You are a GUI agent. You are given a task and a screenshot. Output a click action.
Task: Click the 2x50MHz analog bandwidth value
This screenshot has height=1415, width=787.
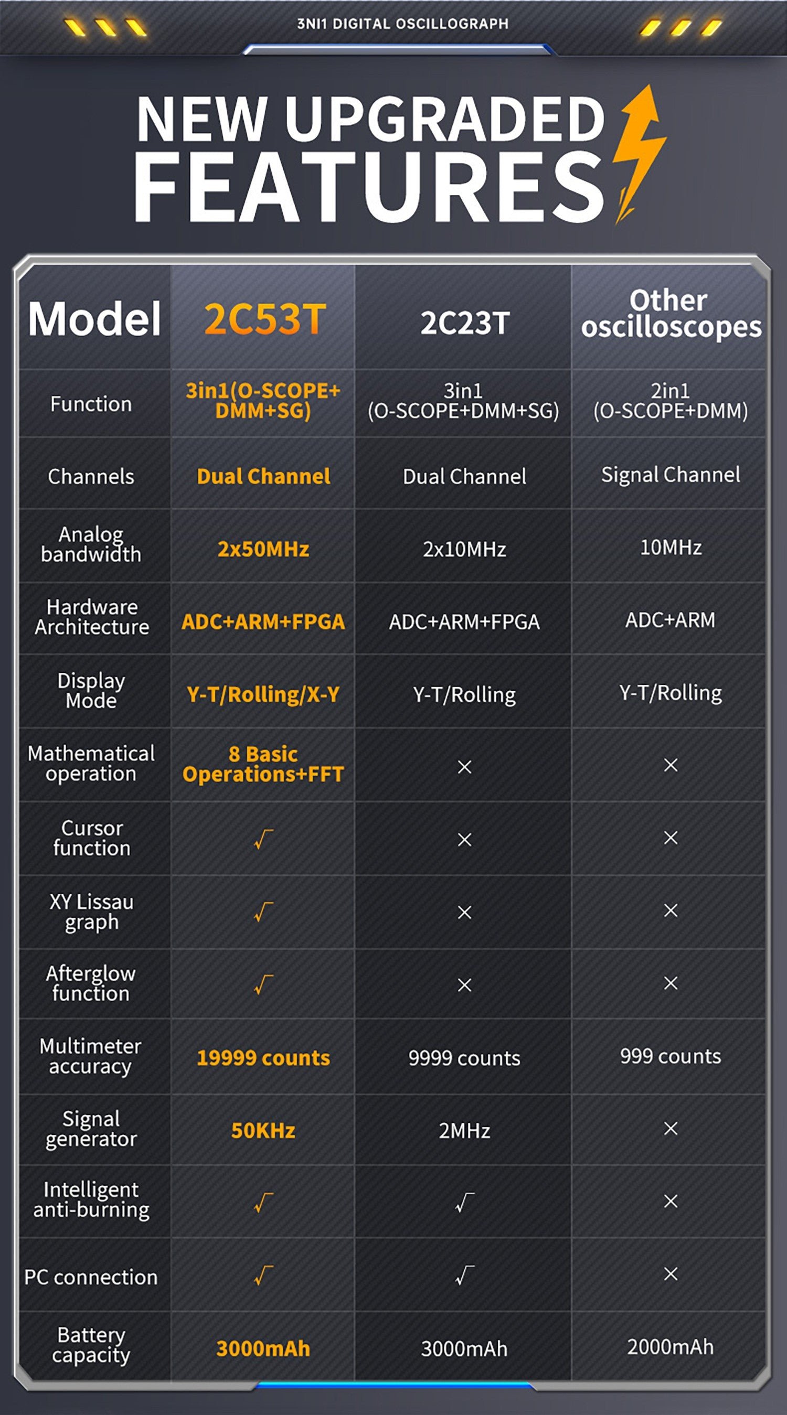coord(263,549)
